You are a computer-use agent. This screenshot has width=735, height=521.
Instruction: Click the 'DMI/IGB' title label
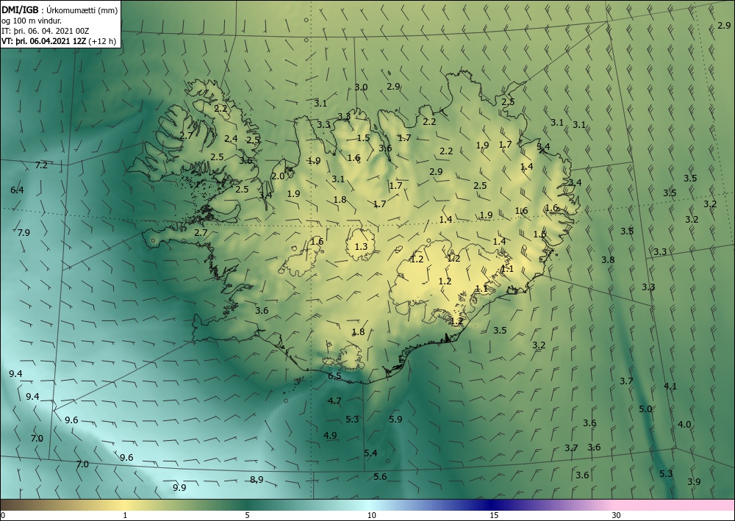[20, 10]
